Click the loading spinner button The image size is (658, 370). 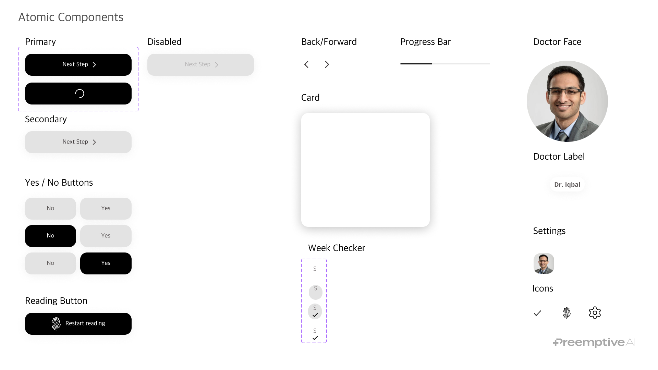(78, 94)
